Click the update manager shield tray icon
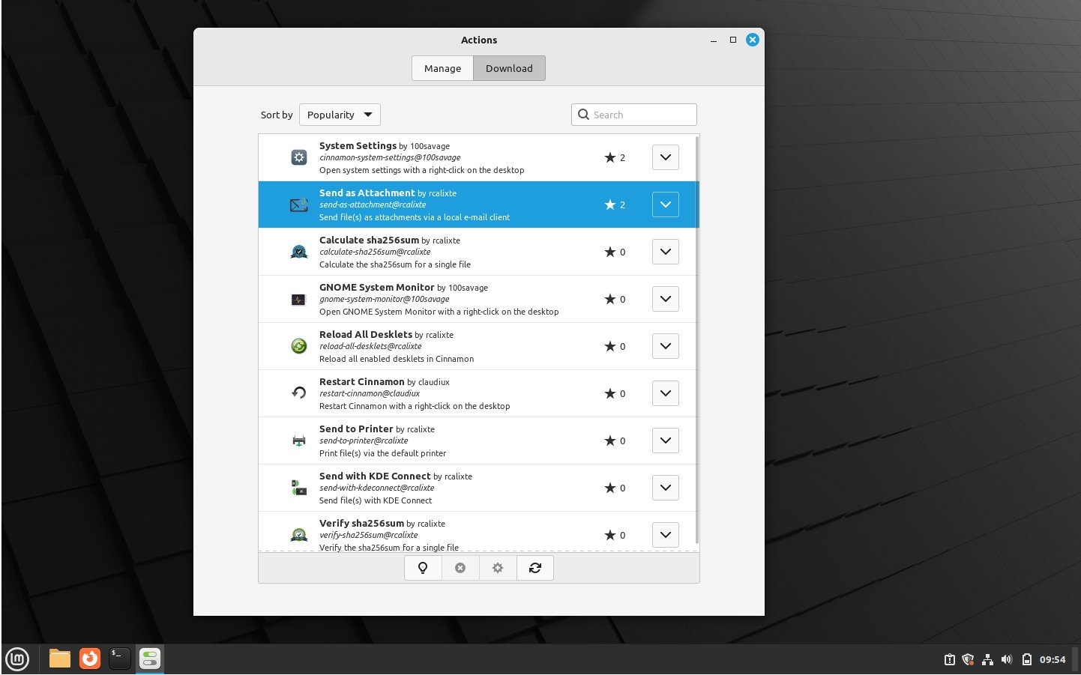Viewport: 1081px width, 675px height. click(968, 659)
